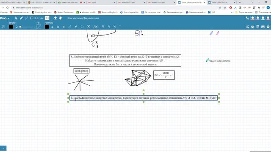Image resolution: width=271 pixels, height=152 pixels.
Task: Open the share board icon
Action: (x=247, y=27)
